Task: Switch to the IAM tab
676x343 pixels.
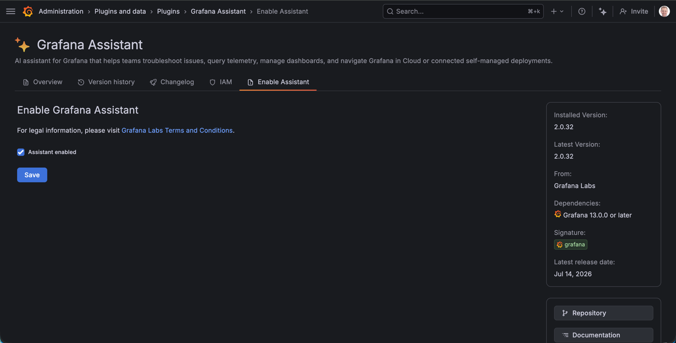Action: coord(221,82)
